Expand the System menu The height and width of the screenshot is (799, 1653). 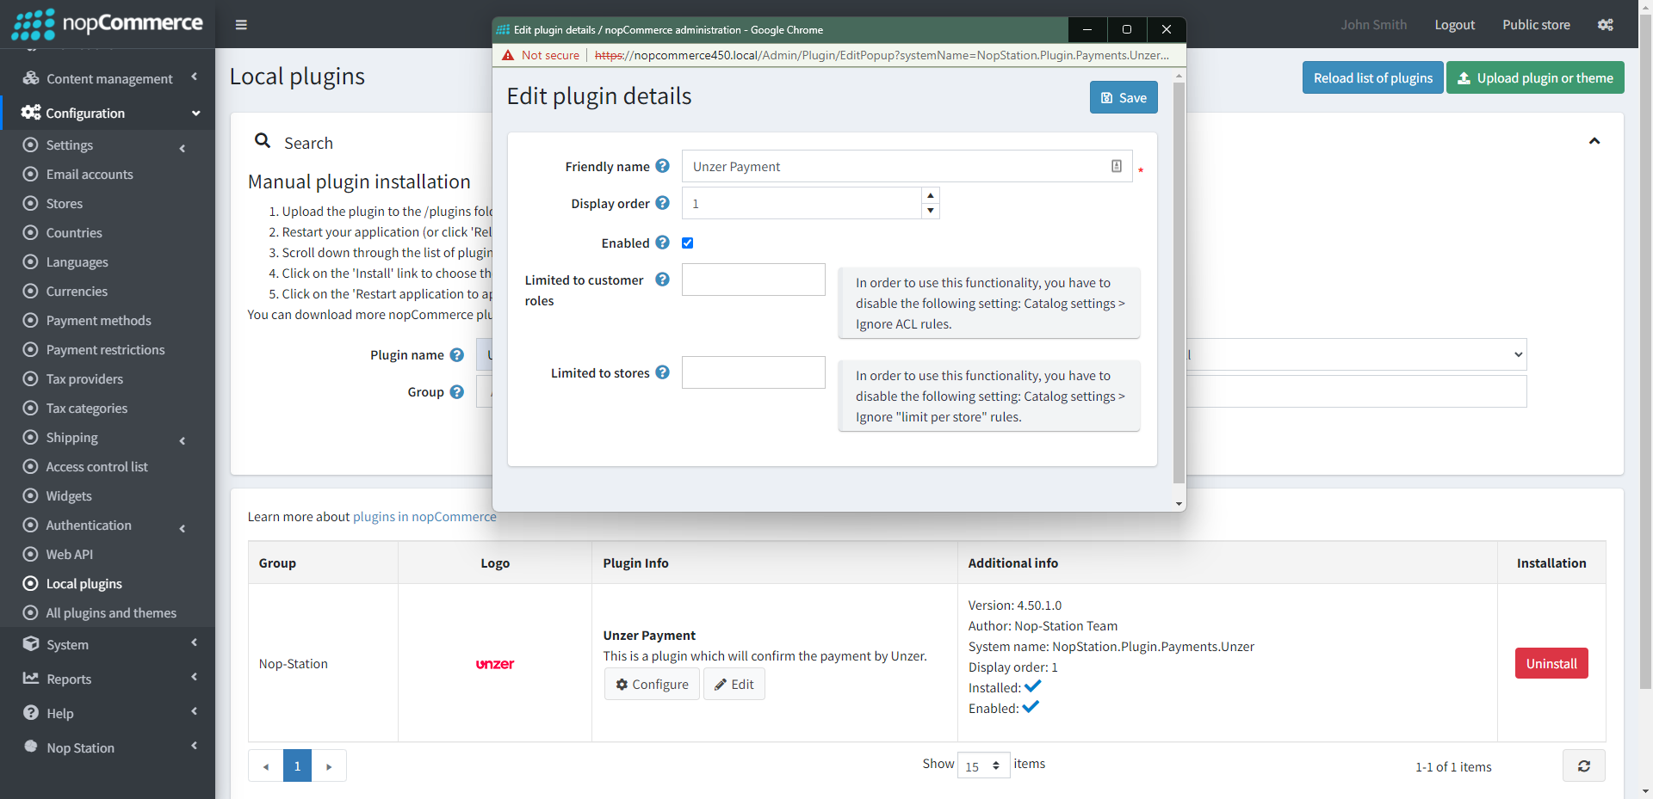(x=108, y=644)
